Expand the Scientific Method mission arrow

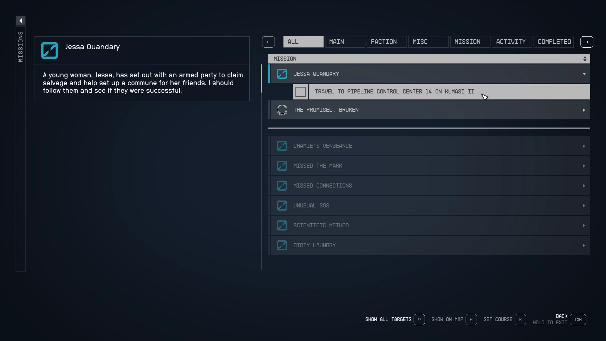(x=584, y=225)
